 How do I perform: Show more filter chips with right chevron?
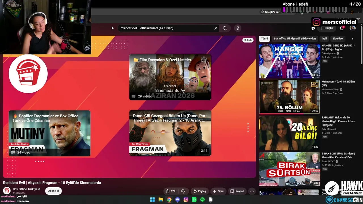point(353,39)
